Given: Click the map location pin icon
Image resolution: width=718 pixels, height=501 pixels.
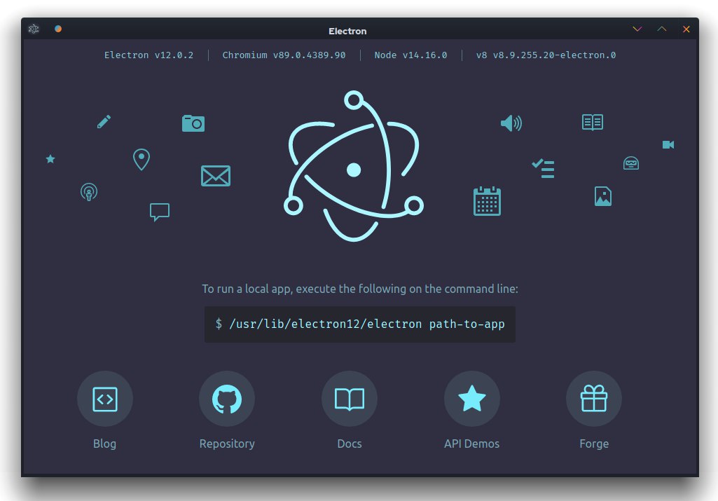Looking at the screenshot, I should [x=141, y=159].
